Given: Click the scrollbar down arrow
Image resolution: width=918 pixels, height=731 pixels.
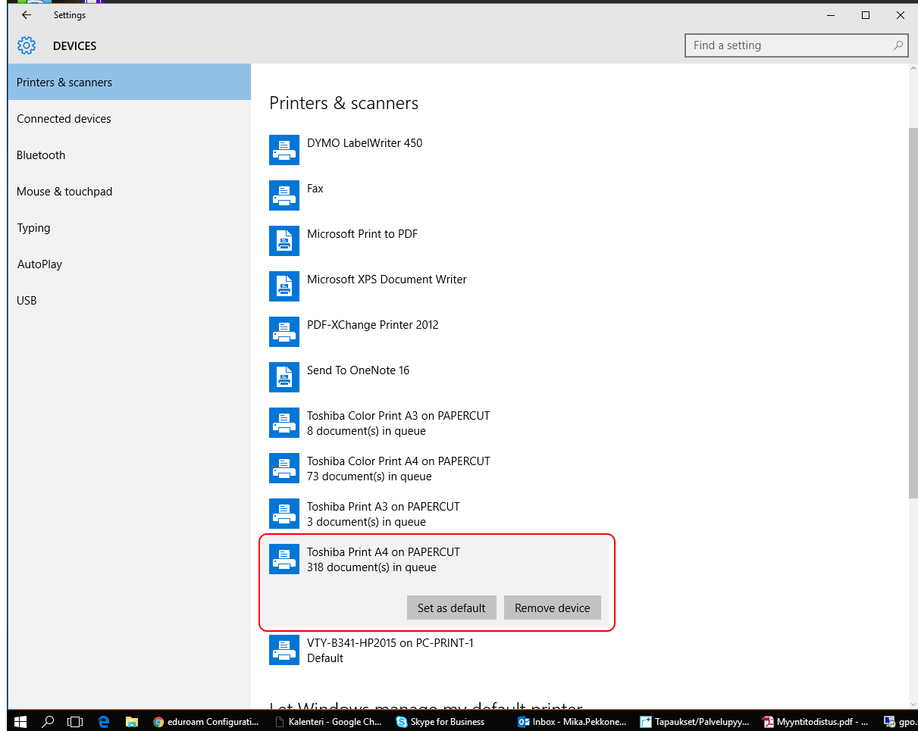Looking at the screenshot, I should point(913,704).
